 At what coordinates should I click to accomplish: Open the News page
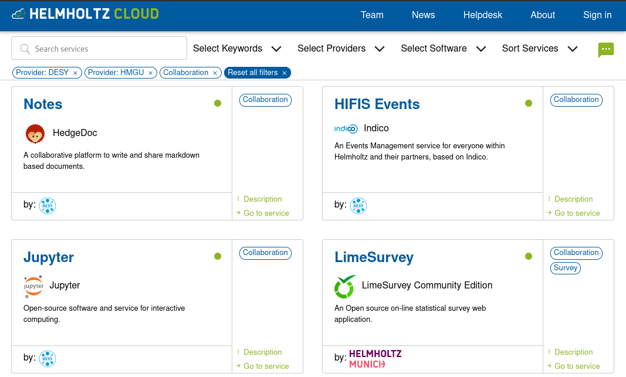click(x=423, y=15)
